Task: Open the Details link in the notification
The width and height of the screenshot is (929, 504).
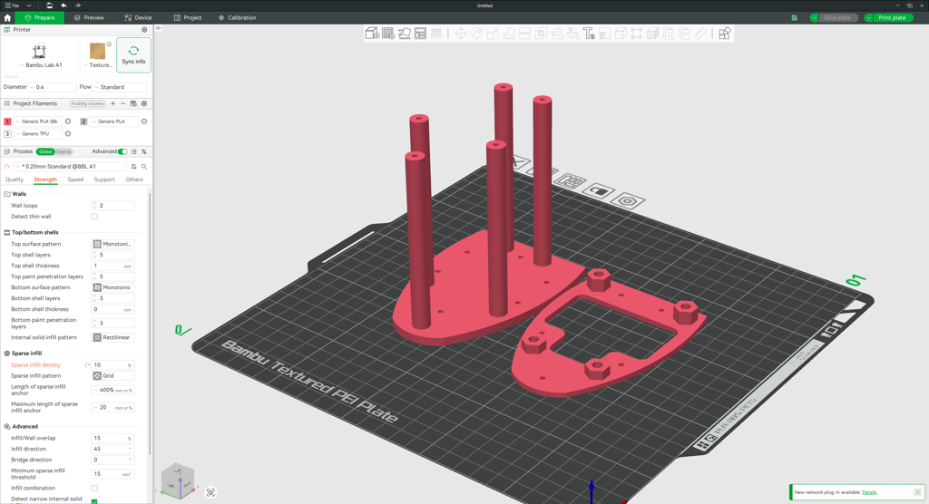Action: point(869,492)
